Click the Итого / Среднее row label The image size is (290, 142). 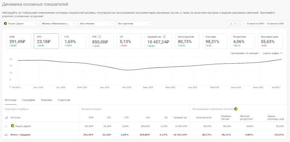[x=21, y=135]
